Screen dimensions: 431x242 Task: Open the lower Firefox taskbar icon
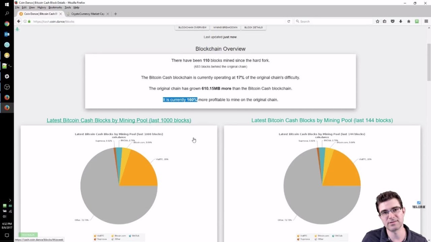tap(7, 108)
